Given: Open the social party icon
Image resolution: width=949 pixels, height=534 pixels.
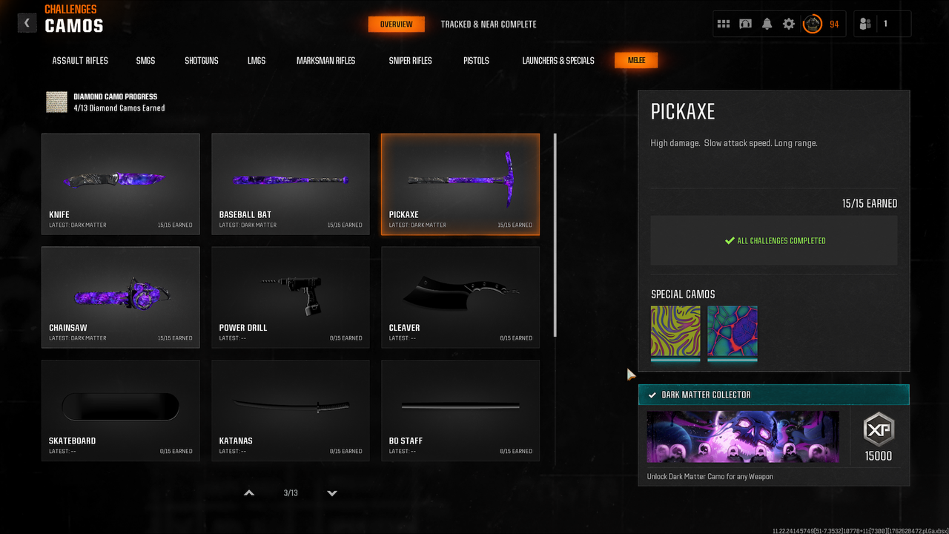Looking at the screenshot, I should click(865, 24).
